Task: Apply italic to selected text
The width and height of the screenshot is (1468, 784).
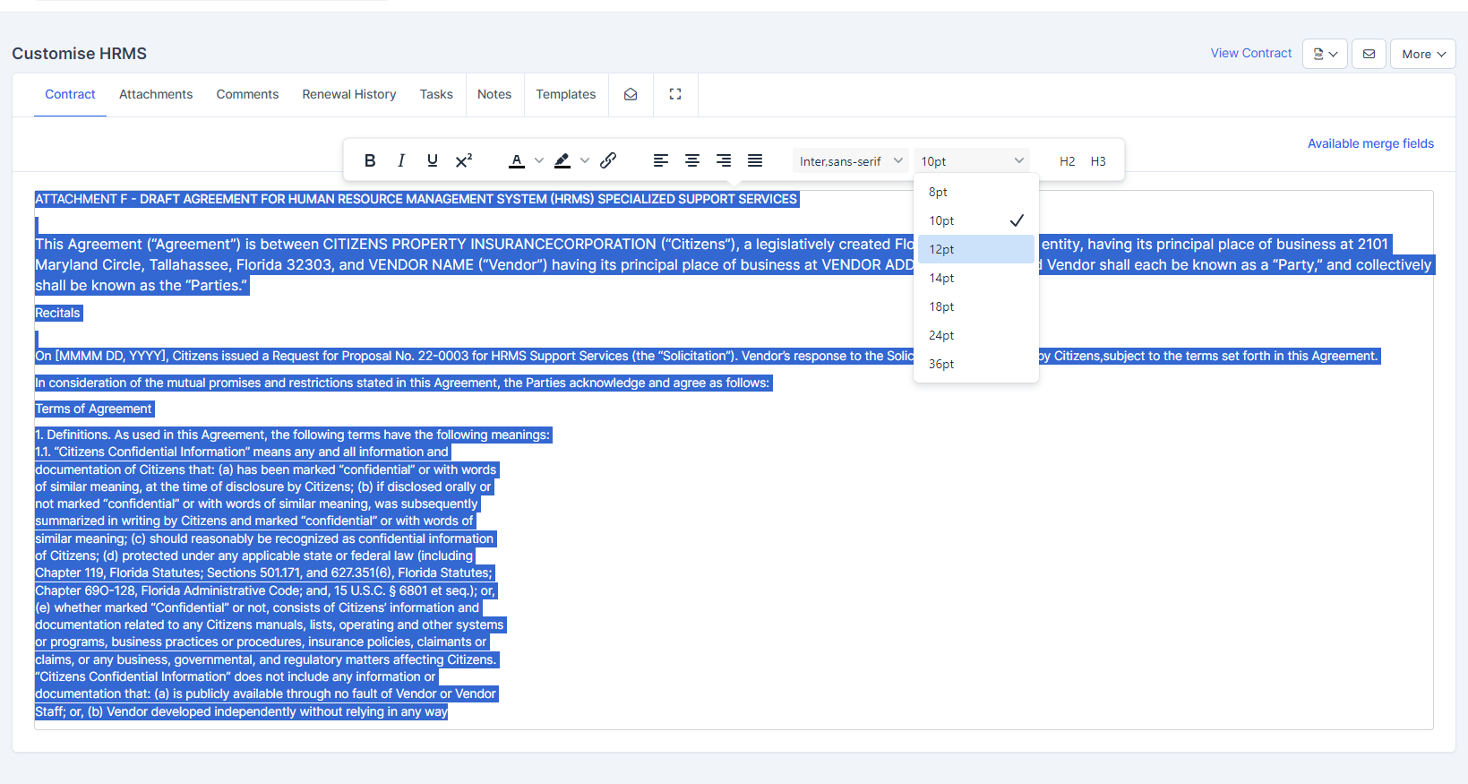Action: (401, 160)
